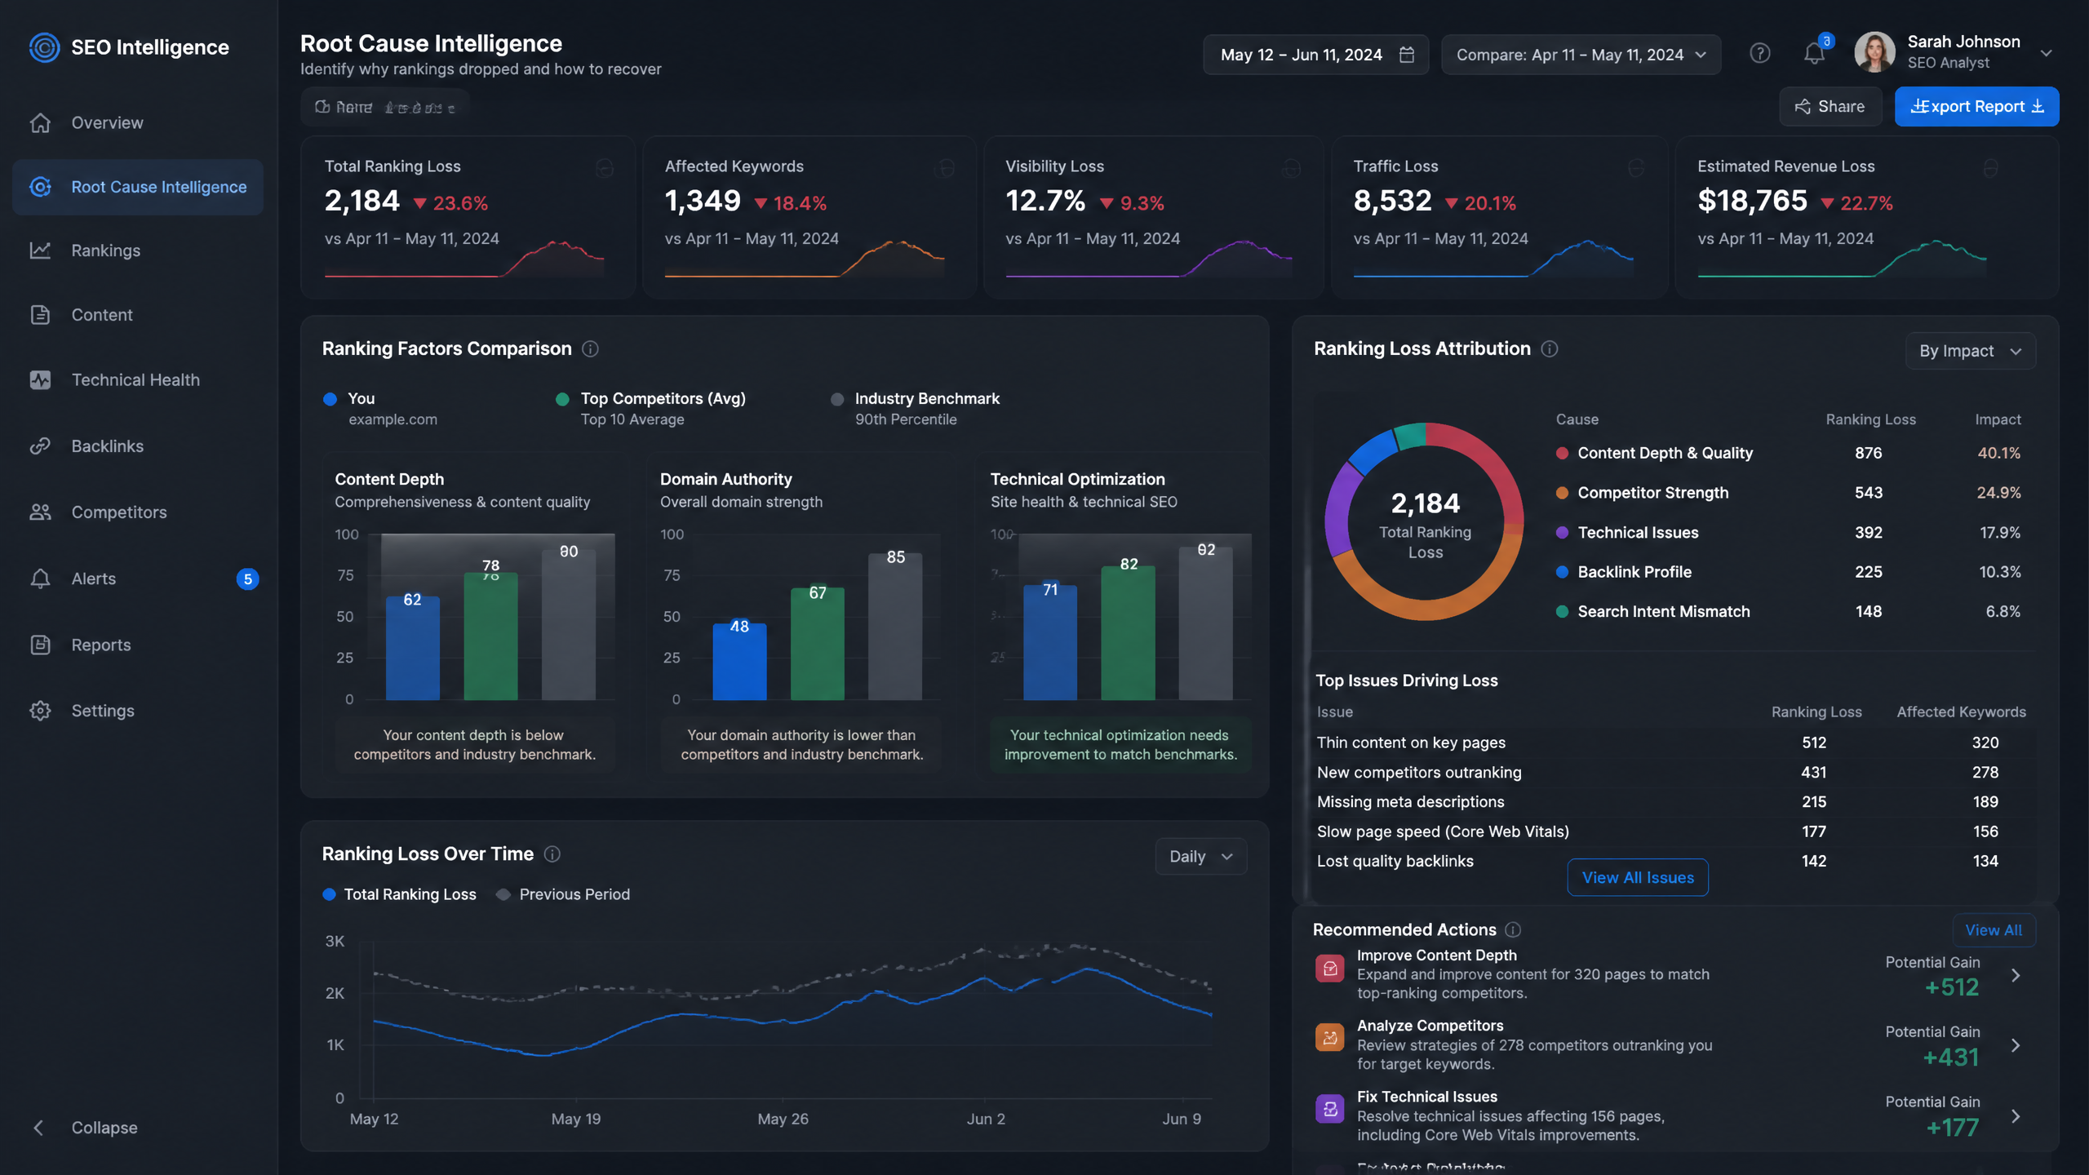Click the filter chip below the subtitle
Viewport: 2089px width, 1175px height.
coord(384,107)
